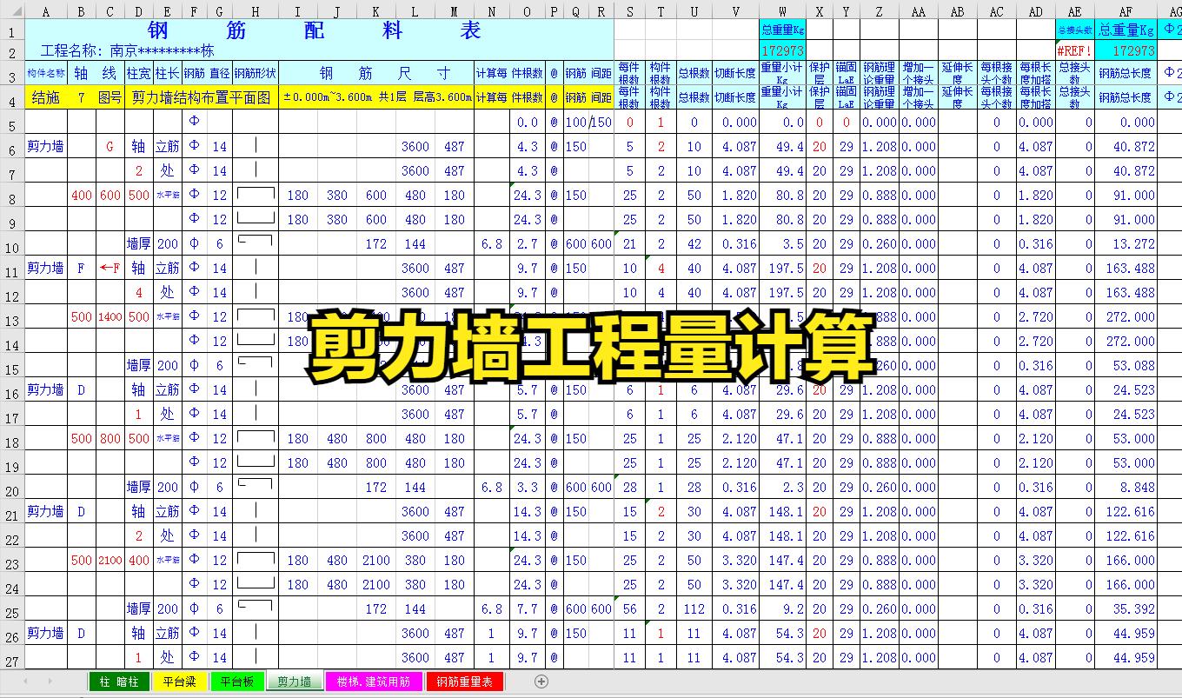Viewport: 1182px width, 698px height.
Task: Switch to the 柱 暗柱 sheet tab
Action: (119, 681)
